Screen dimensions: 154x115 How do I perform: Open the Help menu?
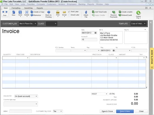(x=107, y=4)
